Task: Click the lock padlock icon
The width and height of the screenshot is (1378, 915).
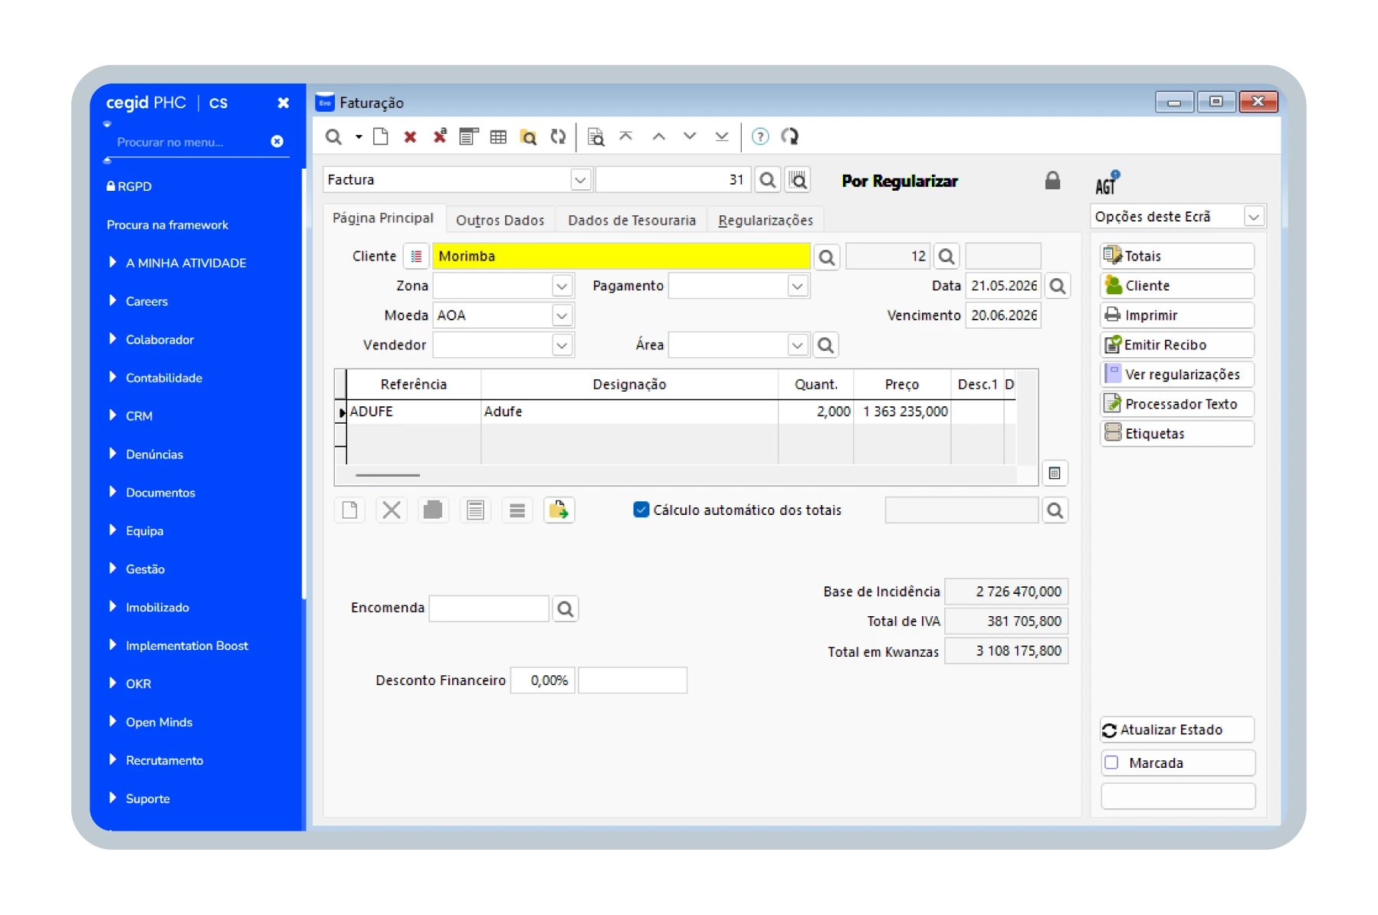Action: 1052,180
